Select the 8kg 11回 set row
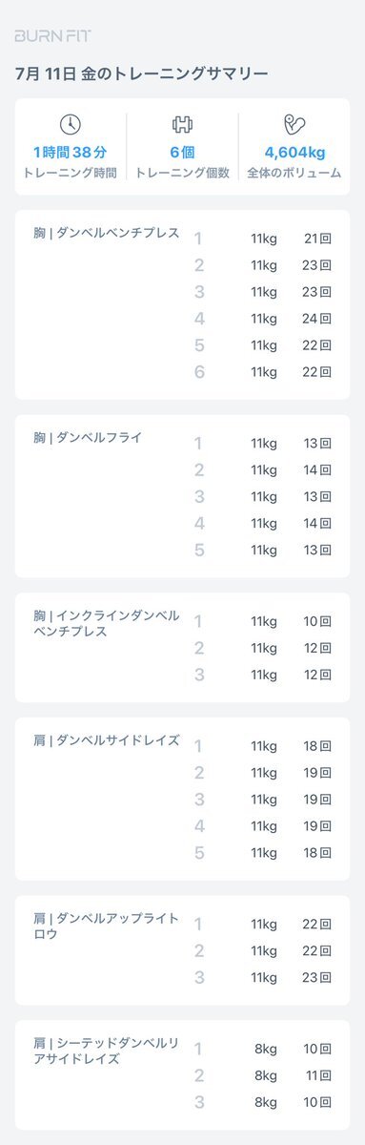The width and height of the screenshot is (365, 1145). [x=262, y=1075]
